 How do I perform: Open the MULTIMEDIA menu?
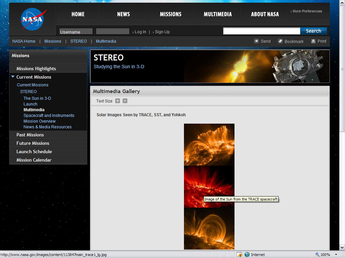pos(218,14)
